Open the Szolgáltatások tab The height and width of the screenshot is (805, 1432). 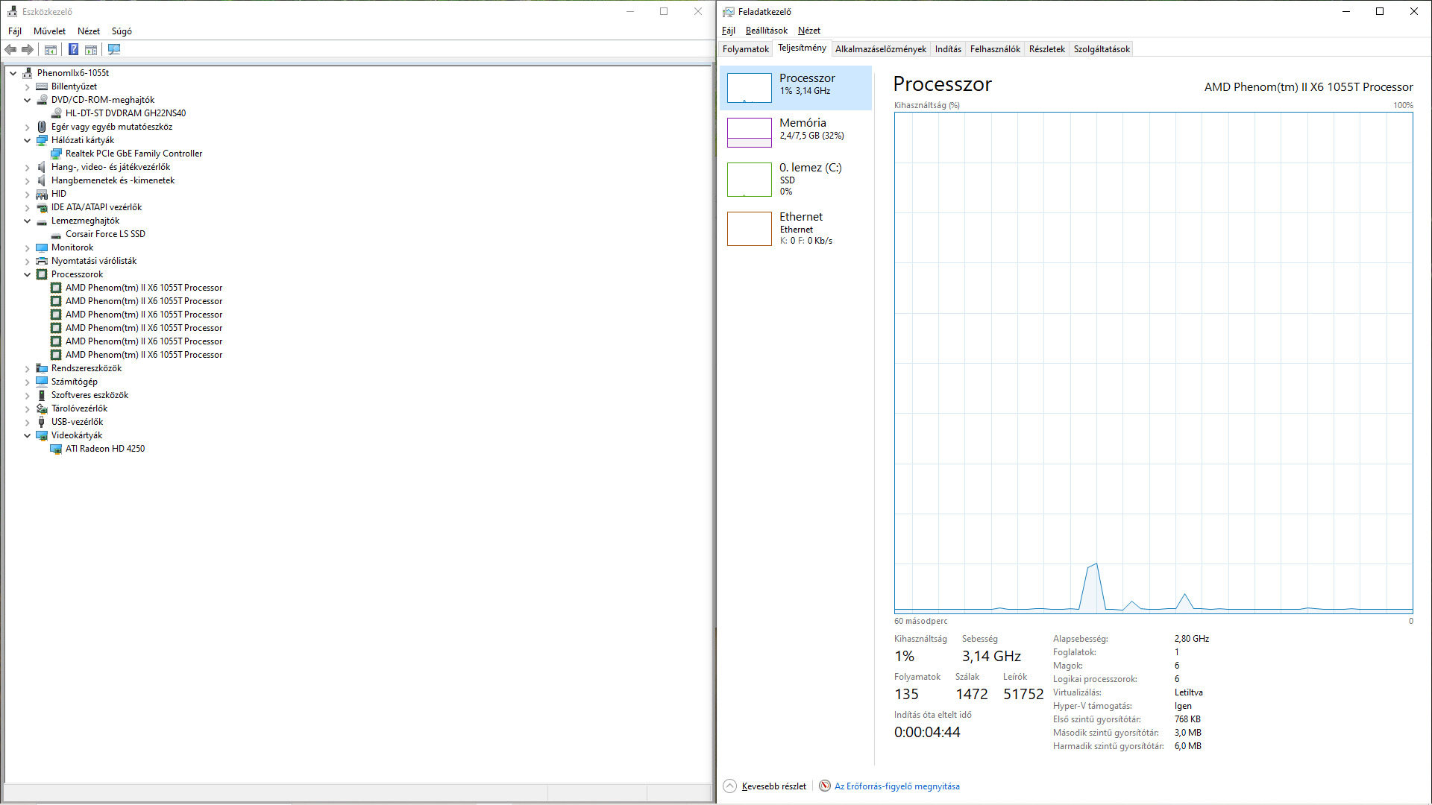tap(1101, 49)
